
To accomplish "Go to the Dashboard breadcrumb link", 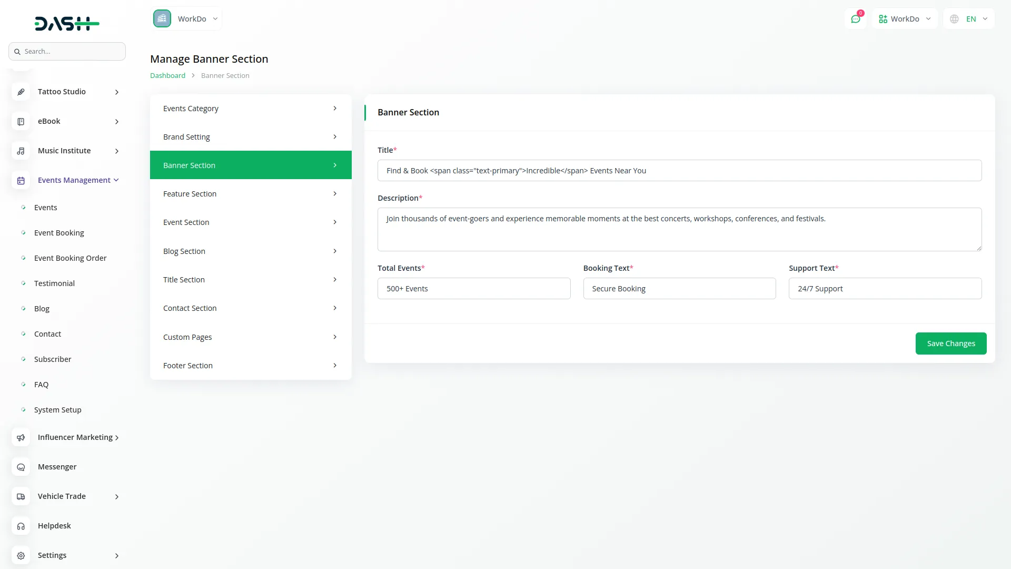I will point(167,75).
